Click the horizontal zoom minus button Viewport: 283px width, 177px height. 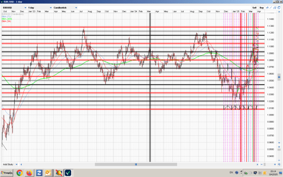click(x=262, y=164)
